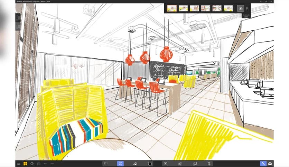Click the camera snapshot icon
The height and width of the screenshot is (167, 289).
point(270,164)
